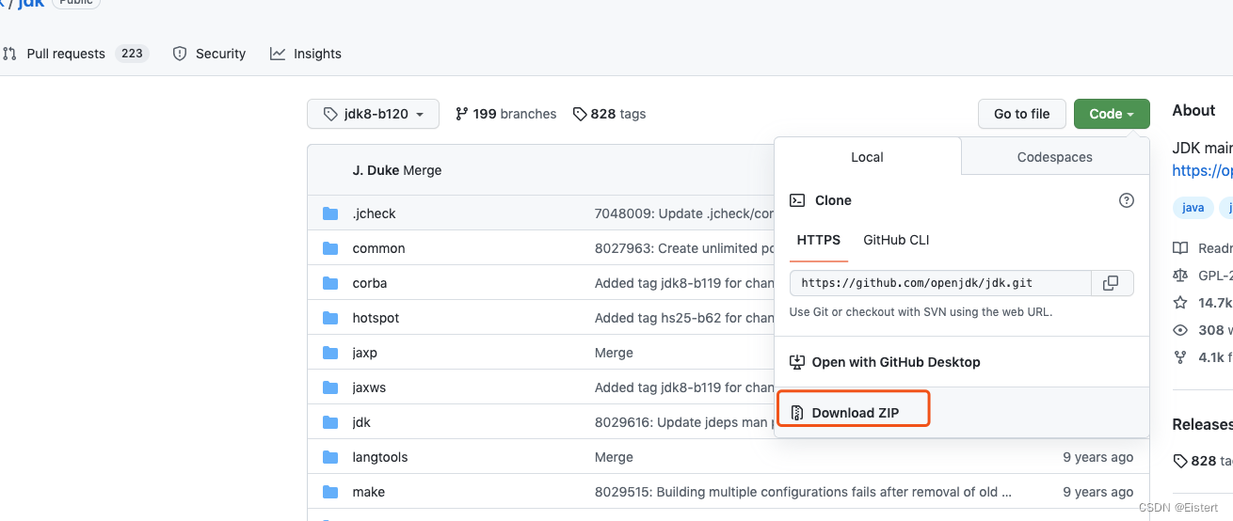Open the 'Merge' commit on jaxp row
This screenshot has width=1233, height=521.
(x=614, y=353)
